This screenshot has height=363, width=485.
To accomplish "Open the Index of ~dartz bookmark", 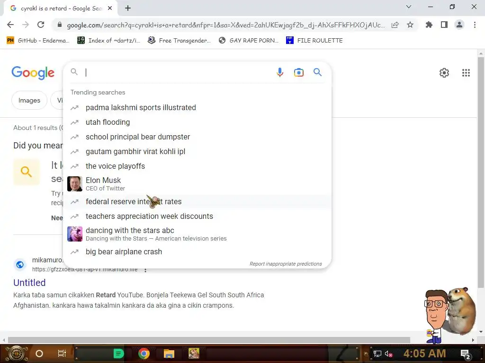I will pos(108,41).
